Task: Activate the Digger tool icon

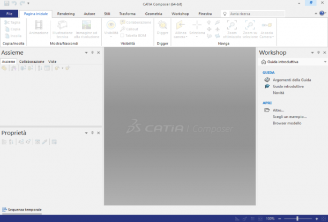Action: pyautogui.click(x=162, y=25)
